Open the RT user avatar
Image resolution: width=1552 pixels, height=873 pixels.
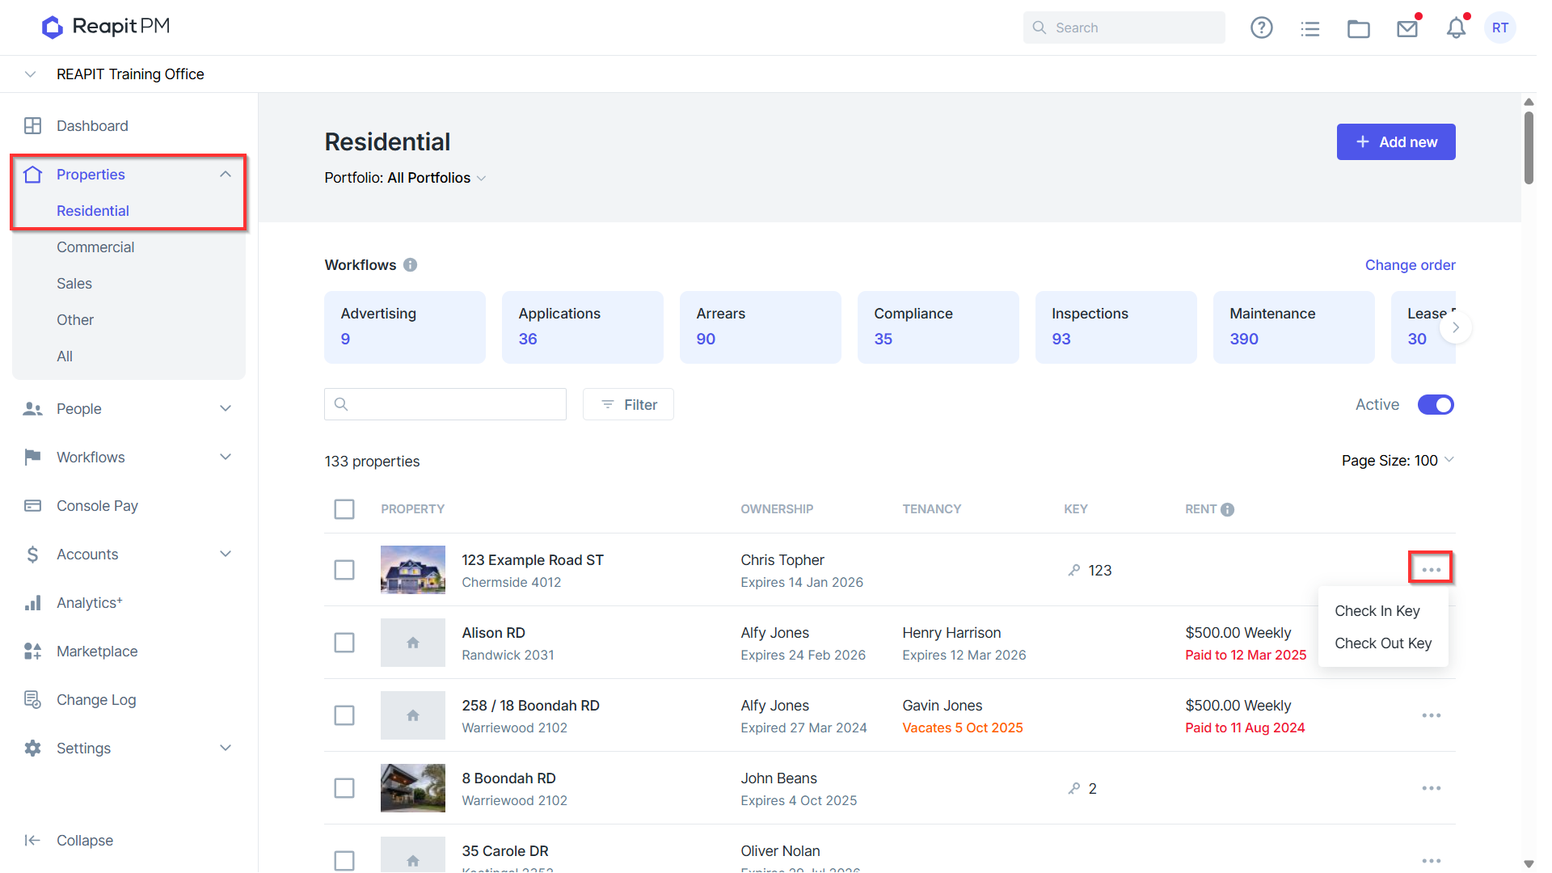[x=1500, y=28]
